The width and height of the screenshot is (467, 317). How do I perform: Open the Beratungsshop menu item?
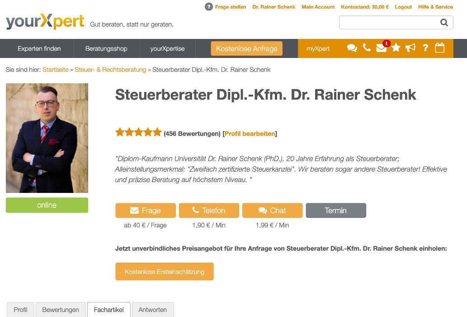[106, 48]
